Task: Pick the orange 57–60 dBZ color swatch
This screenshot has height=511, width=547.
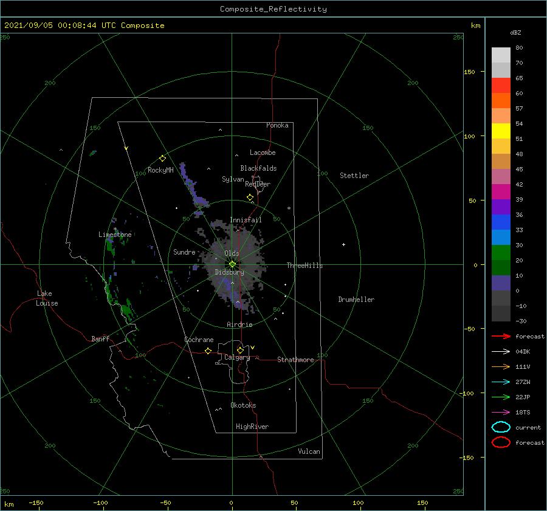Action: (501, 100)
